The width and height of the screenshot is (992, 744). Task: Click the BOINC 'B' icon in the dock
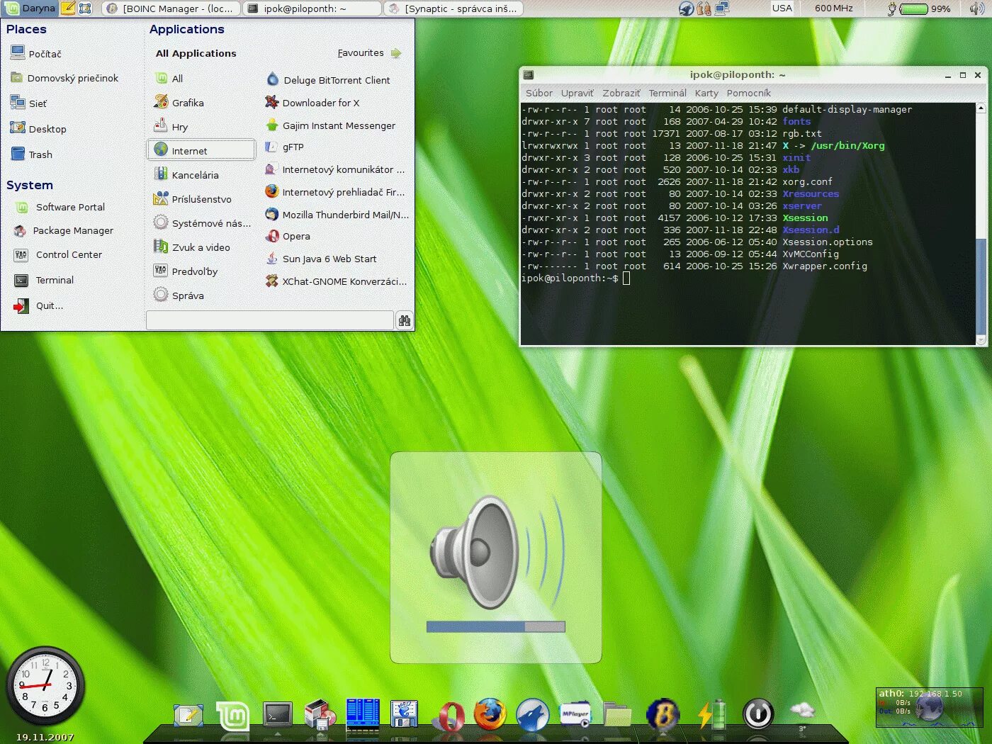pyautogui.click(x=663, y=714)
